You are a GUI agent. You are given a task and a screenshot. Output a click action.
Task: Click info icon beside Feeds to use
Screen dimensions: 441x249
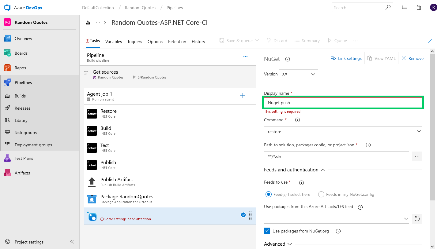pos(301,183)
